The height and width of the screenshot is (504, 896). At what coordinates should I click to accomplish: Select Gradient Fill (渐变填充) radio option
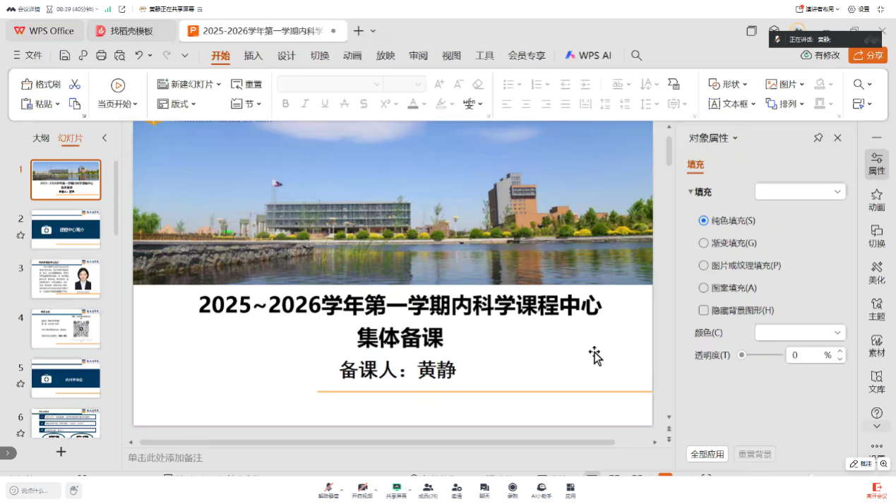point(703,243)
